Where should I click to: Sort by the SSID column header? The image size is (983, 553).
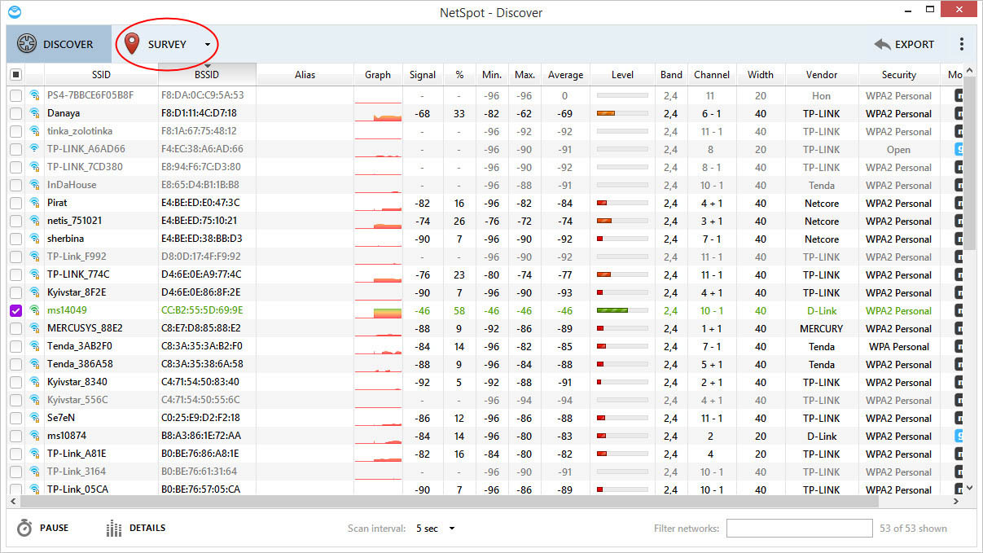click(101, 74)
